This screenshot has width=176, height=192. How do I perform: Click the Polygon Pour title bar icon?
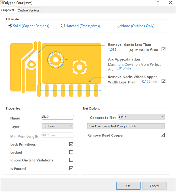1,3
